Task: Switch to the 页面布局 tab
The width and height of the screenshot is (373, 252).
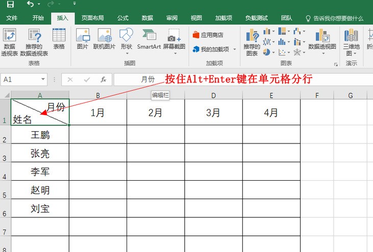Action: pyautogui.click(x=92, y=18)
